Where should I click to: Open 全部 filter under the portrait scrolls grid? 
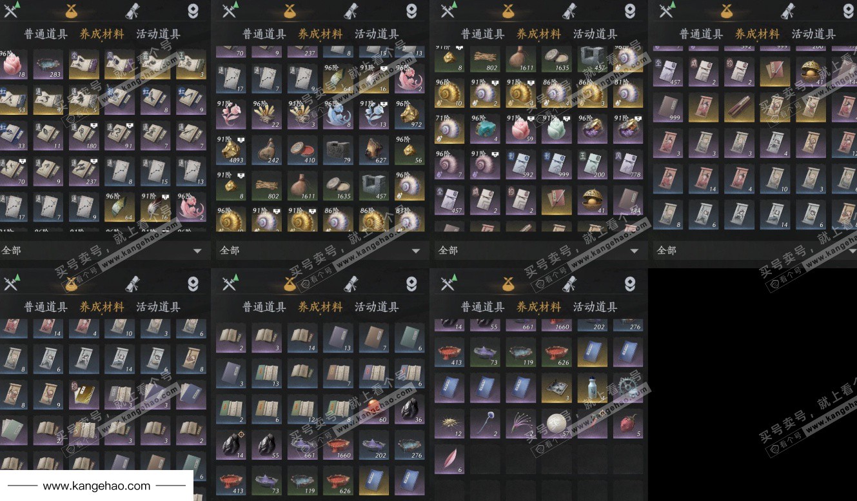[756, 250]
